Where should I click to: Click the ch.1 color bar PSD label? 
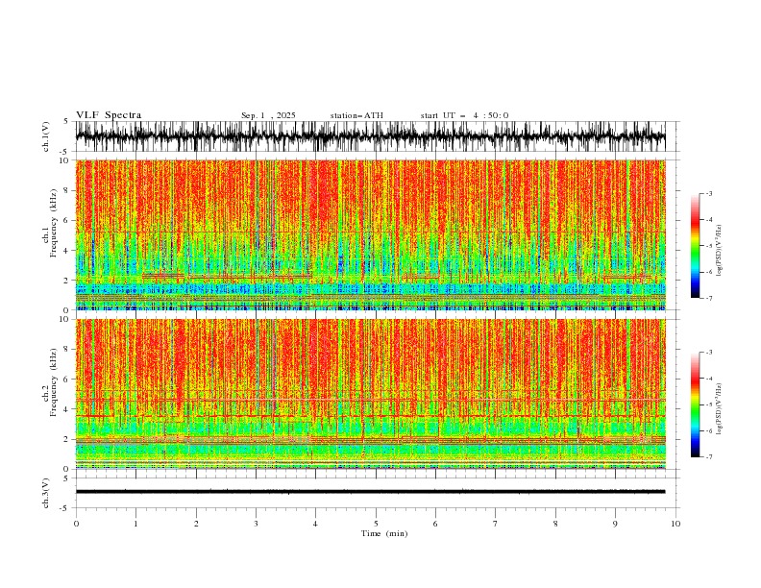[x=720, y=251]
